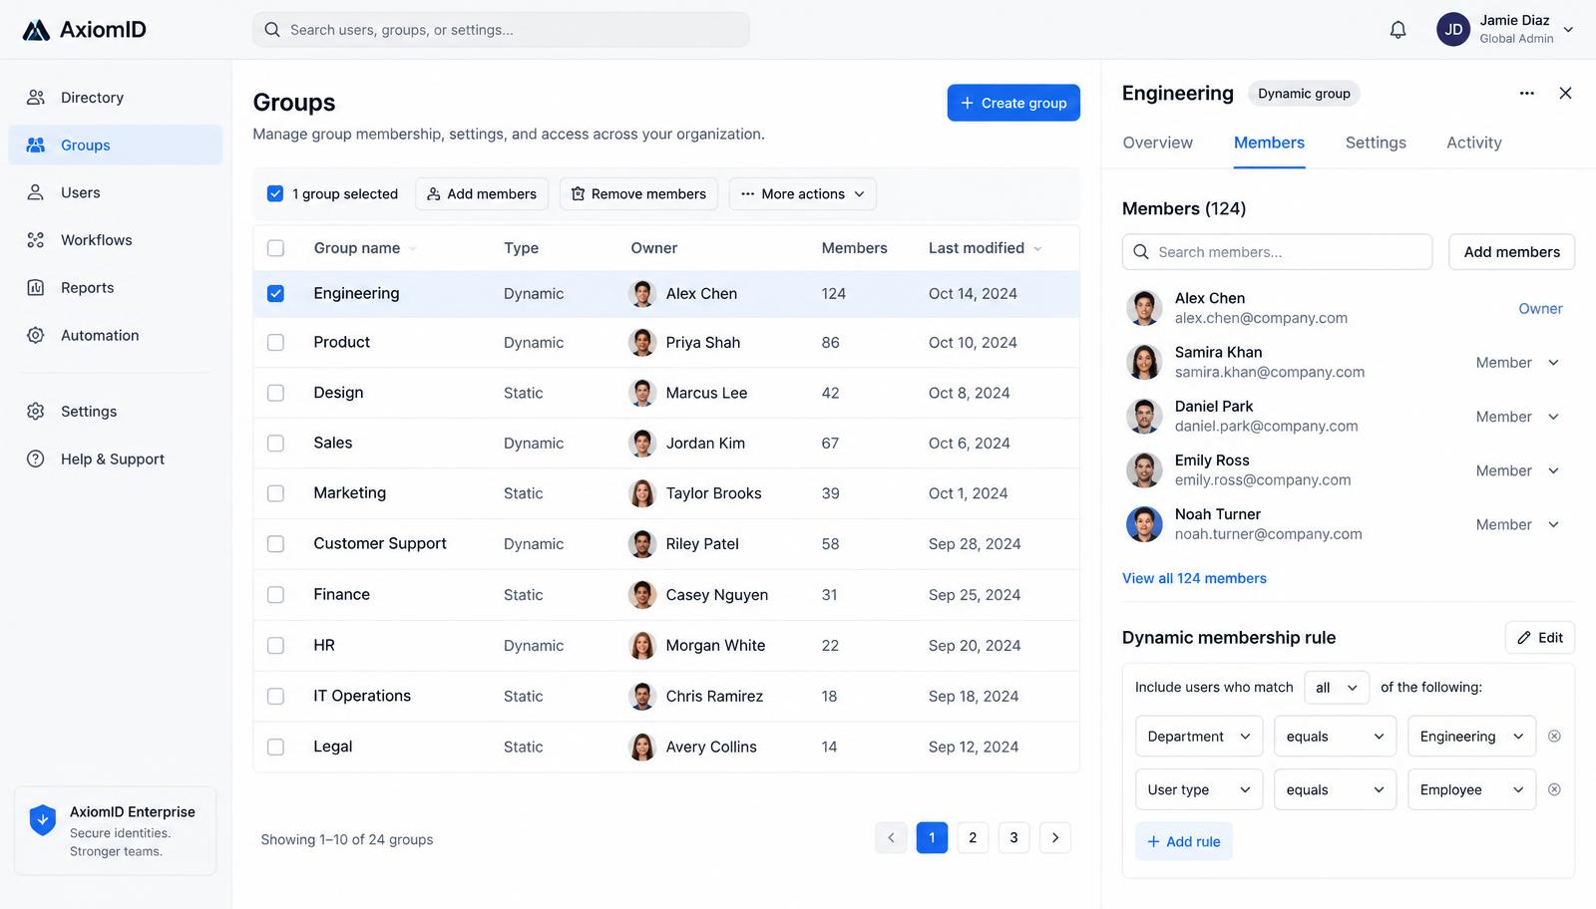Check the Finance group checkbox

pyautogui.click(x=276, y=595)
